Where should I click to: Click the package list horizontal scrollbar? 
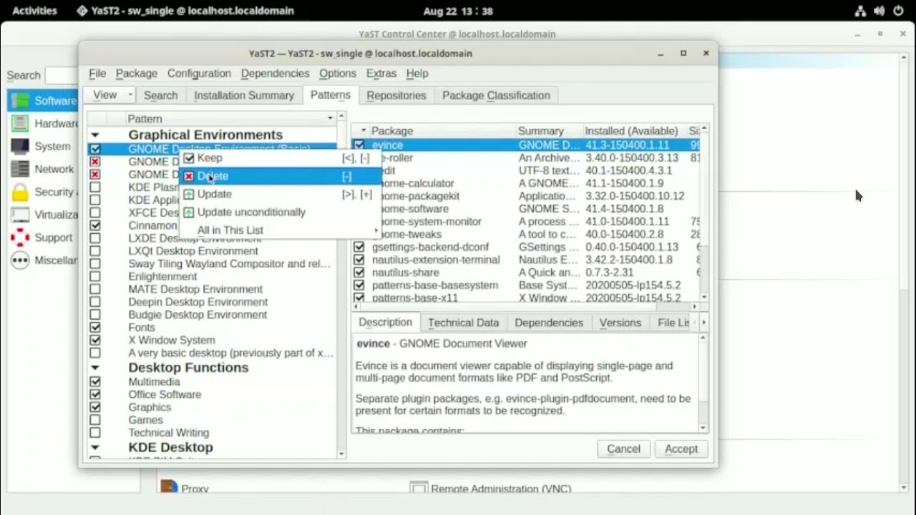point(525,307)
